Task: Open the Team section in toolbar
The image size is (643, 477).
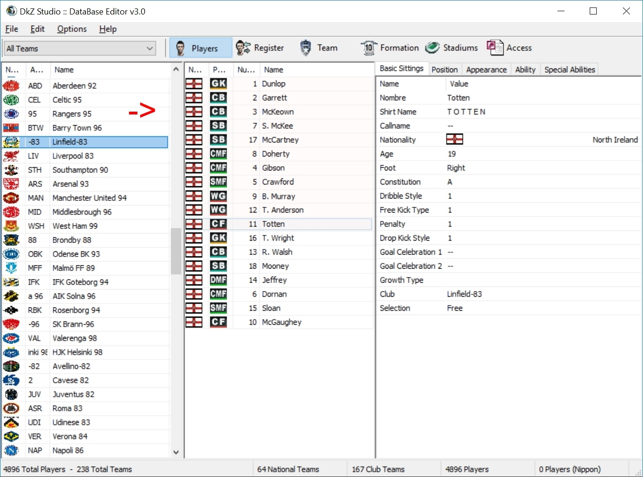Action: (x=318, y=48)
